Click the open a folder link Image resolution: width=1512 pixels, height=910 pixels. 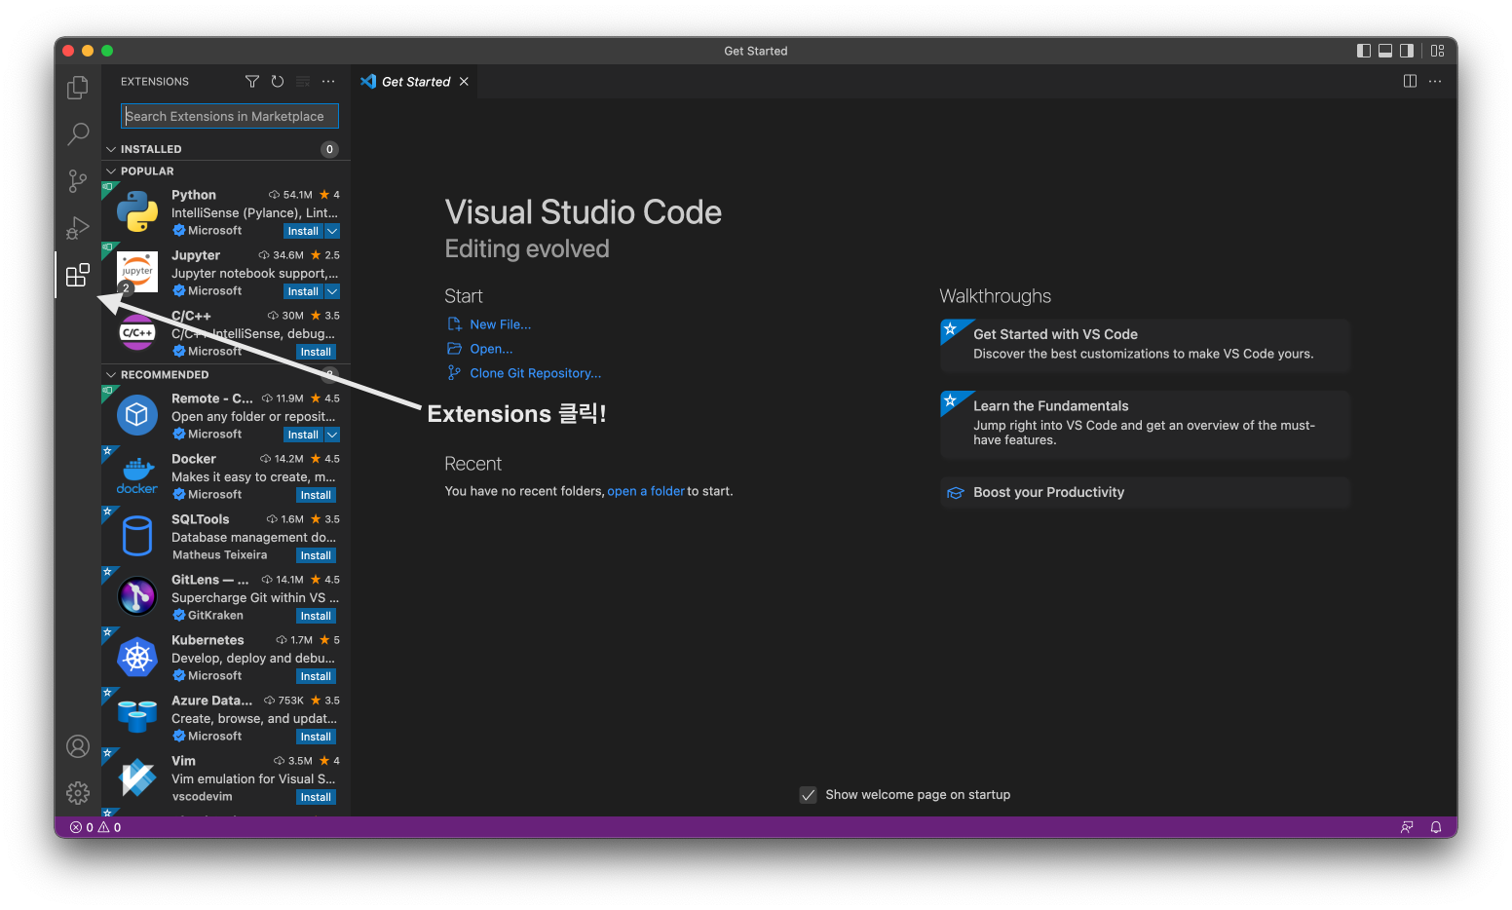(646, 491)
